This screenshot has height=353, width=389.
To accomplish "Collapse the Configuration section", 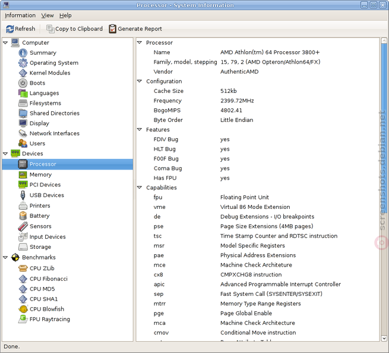I will (x=139, y=81).
